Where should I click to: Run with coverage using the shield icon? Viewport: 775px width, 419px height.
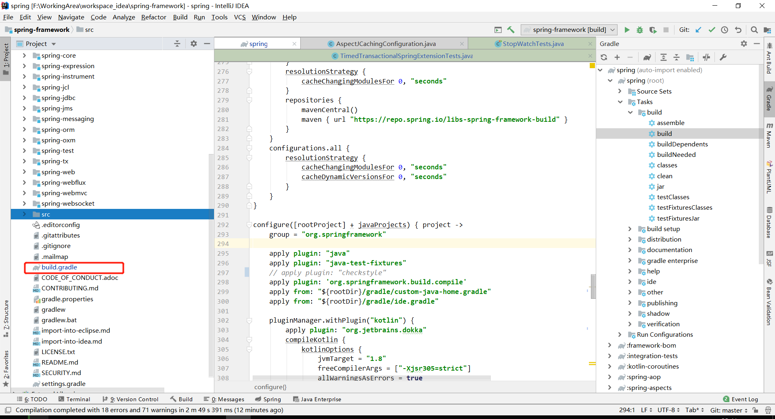point(653,30)
